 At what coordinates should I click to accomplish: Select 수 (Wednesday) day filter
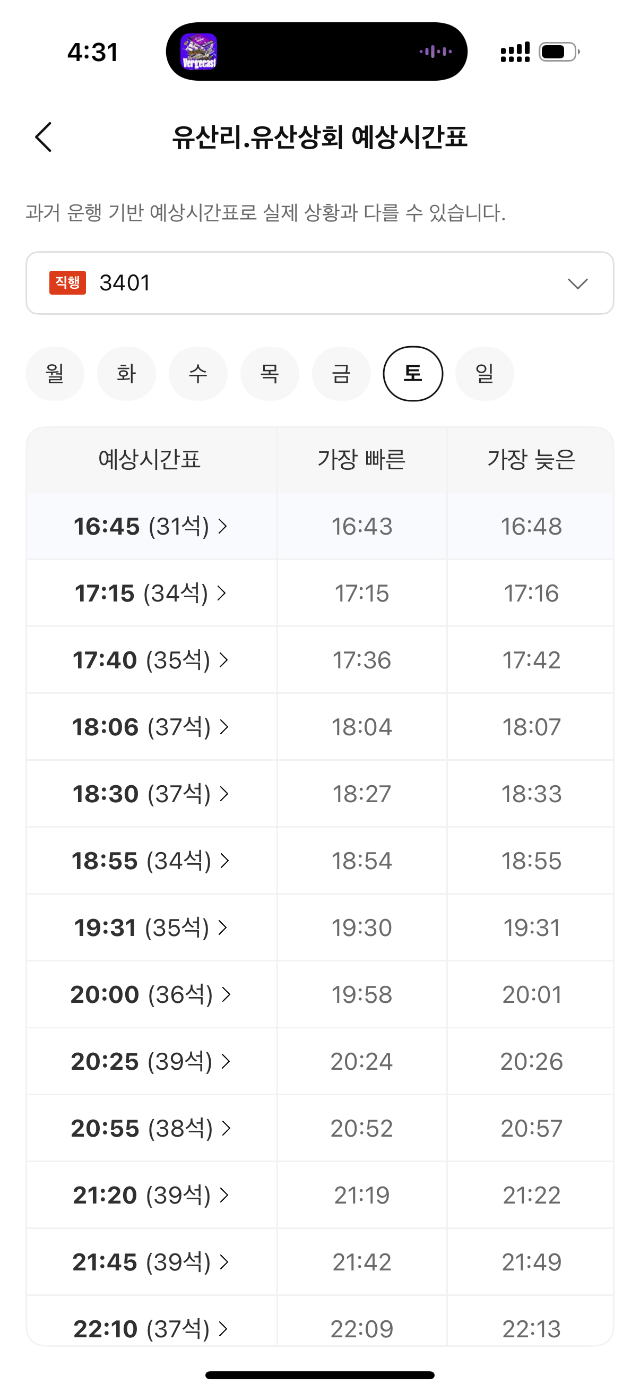[198, 373]
